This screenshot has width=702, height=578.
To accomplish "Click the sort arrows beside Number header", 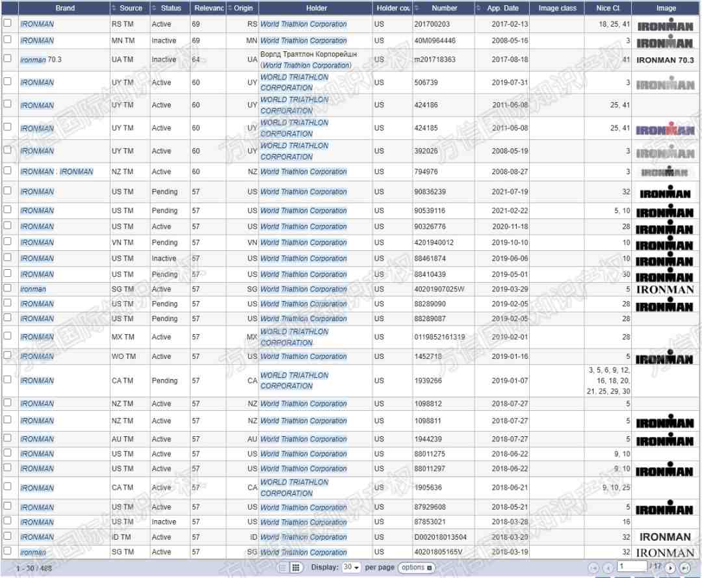I will [x=417, y=8].
